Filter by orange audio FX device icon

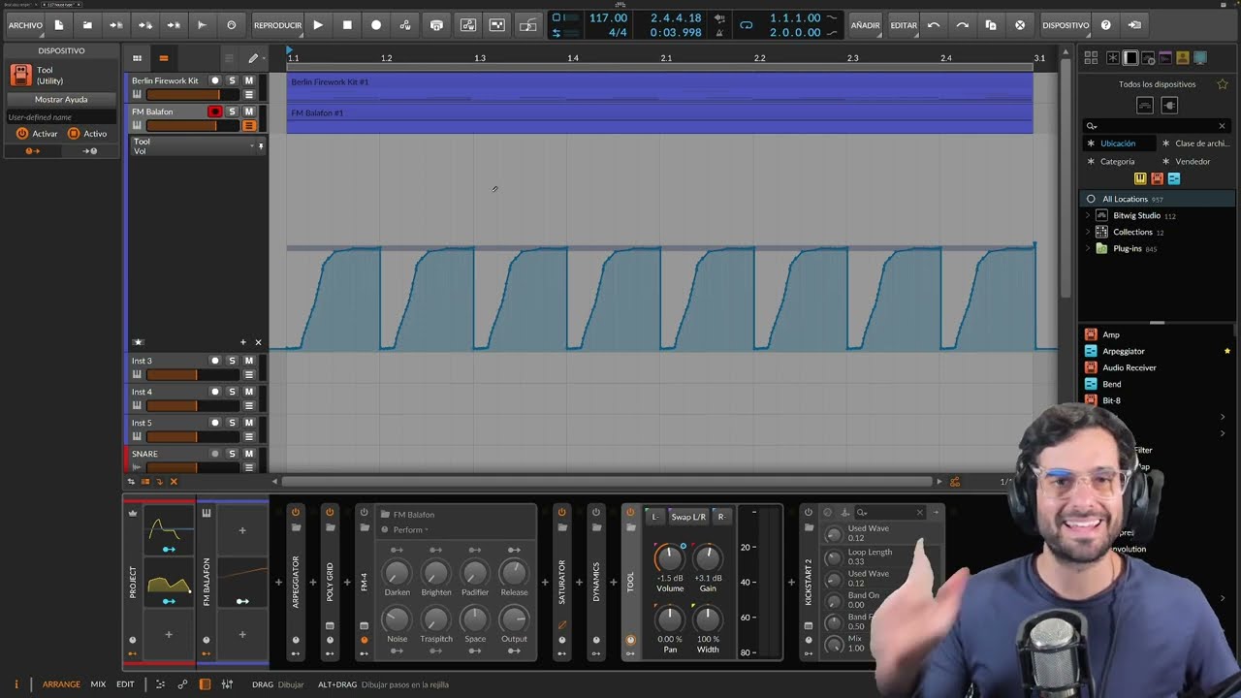1157,178
